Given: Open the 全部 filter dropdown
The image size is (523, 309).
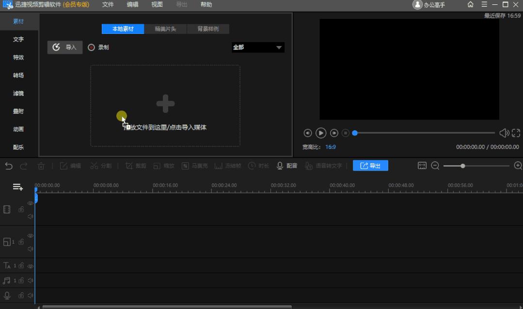Looking at the screenshot, I should click(257, 47).
